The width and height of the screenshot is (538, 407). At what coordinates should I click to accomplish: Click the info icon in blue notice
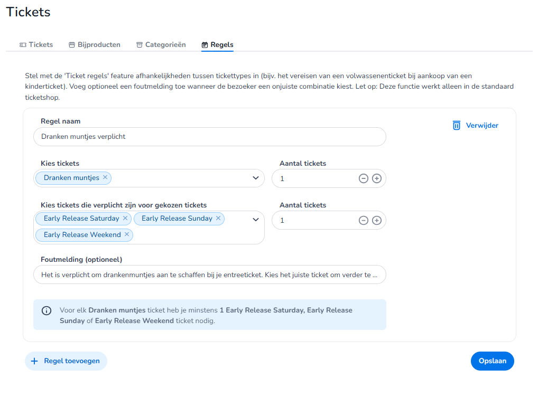[x=47, y=310]
